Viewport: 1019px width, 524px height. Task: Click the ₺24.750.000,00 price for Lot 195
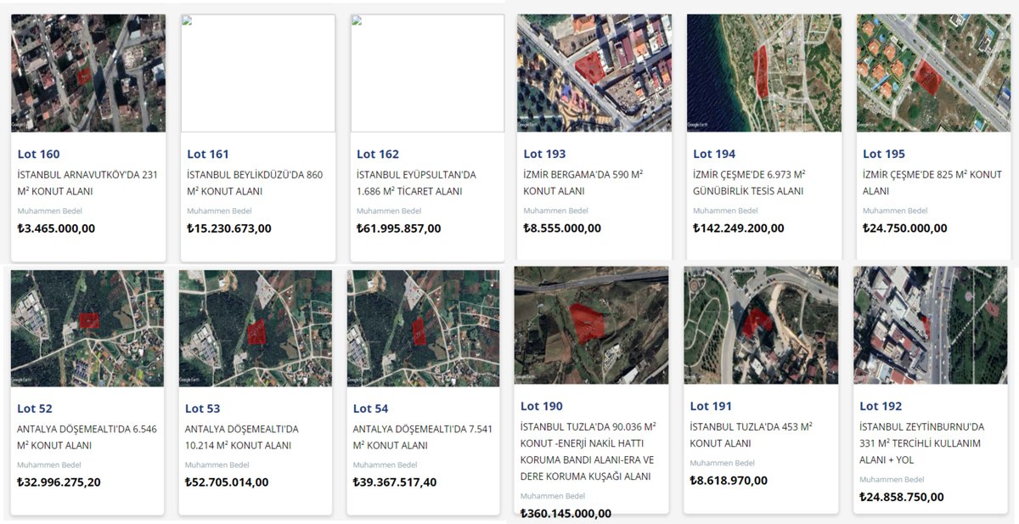point(904,228)
